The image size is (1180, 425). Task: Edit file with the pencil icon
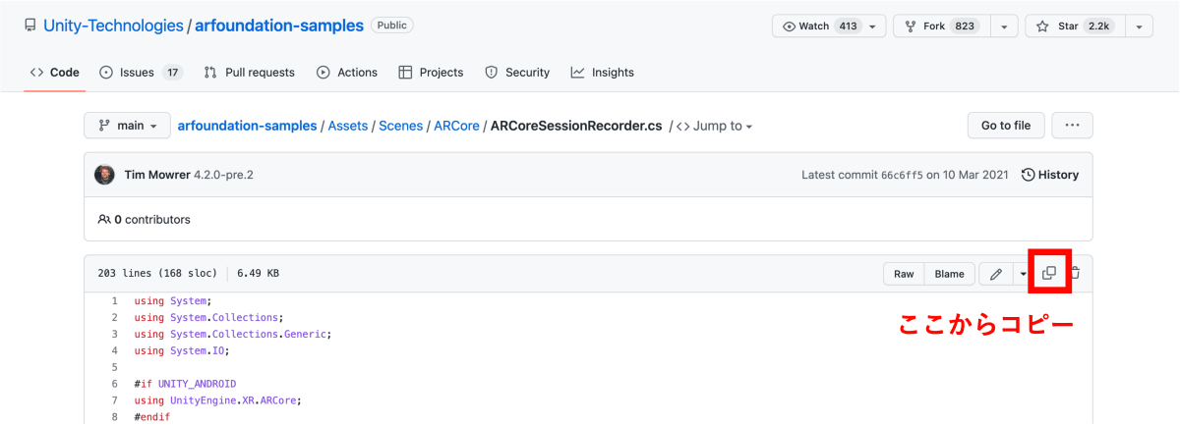(x=995, y=274)
